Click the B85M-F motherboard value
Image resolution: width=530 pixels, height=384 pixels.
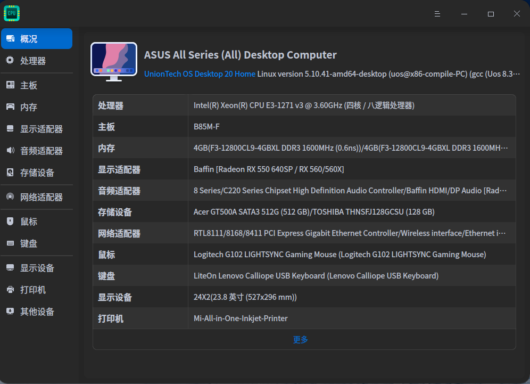(x=206, y=127)
